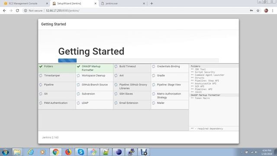Image resolution: width=277 pixels, height=156 pixels.
Task: Click the Matrix Authorization Strategy cell
Action: click(x=170, y=95)
